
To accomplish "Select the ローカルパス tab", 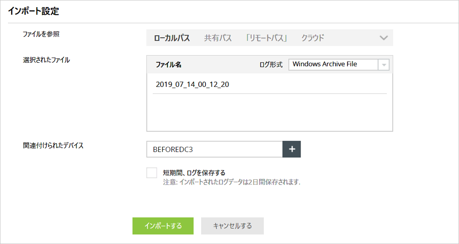I will (x=172, y=38).
